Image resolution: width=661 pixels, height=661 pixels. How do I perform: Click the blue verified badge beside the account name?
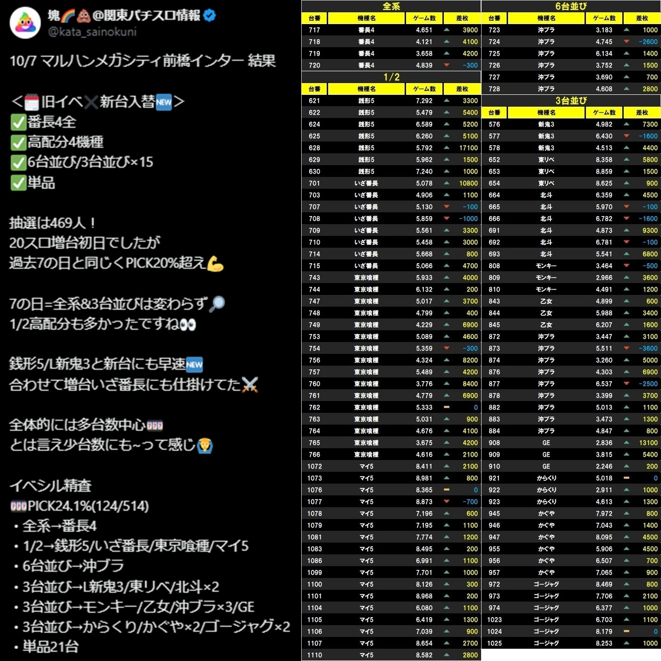point(210,16)
